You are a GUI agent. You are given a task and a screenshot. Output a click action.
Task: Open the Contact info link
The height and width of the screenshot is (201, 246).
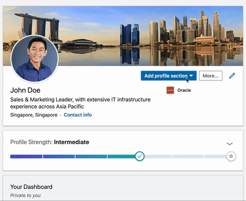click(78, 115)
